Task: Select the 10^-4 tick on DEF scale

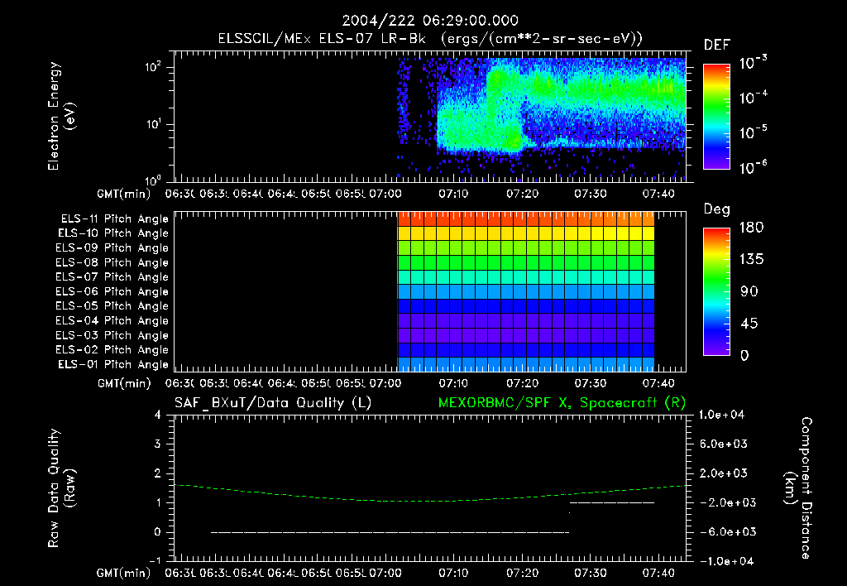Action: (x=753, y=98)
